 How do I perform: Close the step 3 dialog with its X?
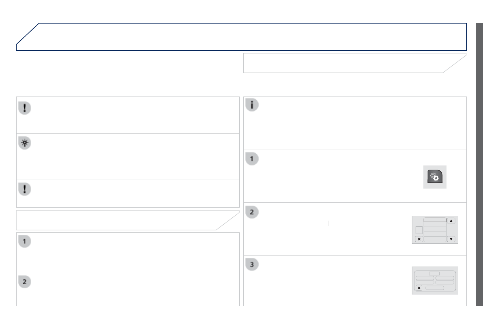419,288
